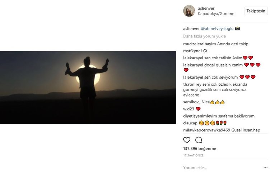The width and height of the screenshot is (270, 174).
Task: Open mstfkync1's profile from comments
Action: [x=192, y=51]
